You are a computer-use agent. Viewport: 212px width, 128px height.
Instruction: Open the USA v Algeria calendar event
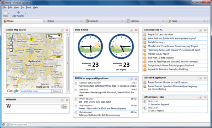coord(156,111)
